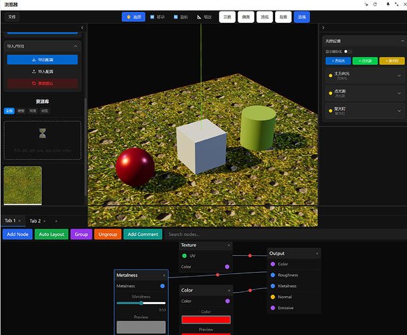Viewport: 407px width, 335px height.
Task: Click the orange Ungroup button
Action: (x=108, y=234)
